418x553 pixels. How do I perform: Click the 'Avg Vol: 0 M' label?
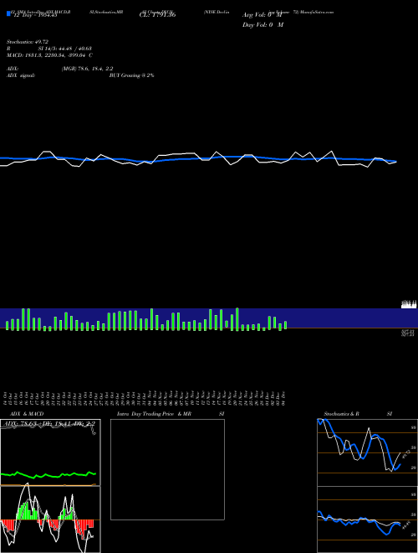(263, 15)
